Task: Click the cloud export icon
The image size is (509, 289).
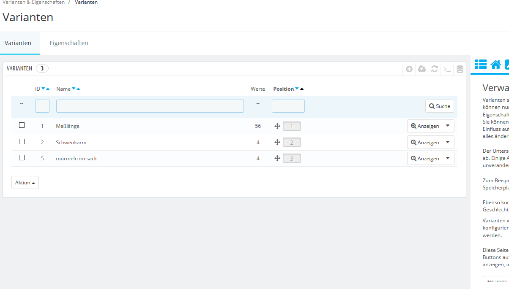Action: pos(422,69)
